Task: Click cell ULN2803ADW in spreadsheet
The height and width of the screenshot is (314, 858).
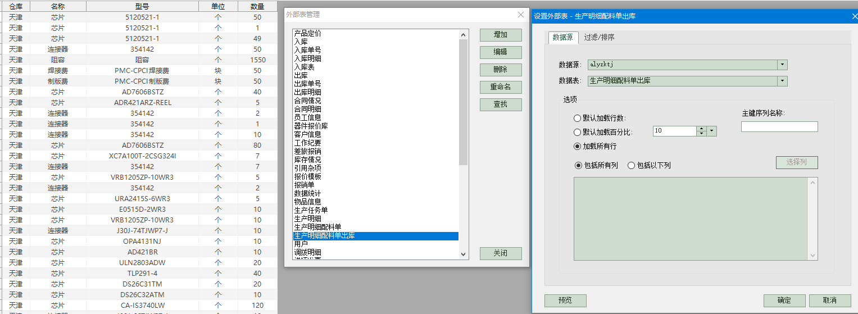Action: (x=142, y=262)
